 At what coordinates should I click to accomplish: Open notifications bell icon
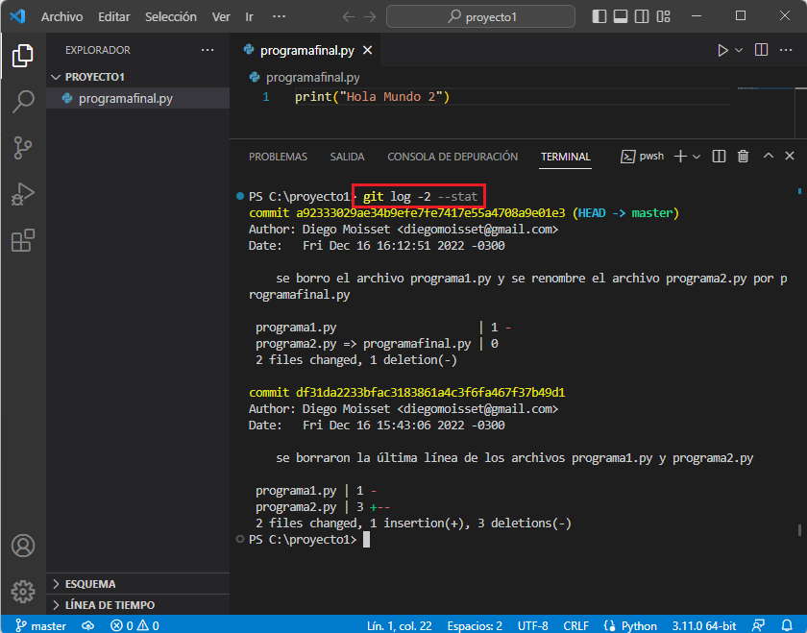[787, 625]
